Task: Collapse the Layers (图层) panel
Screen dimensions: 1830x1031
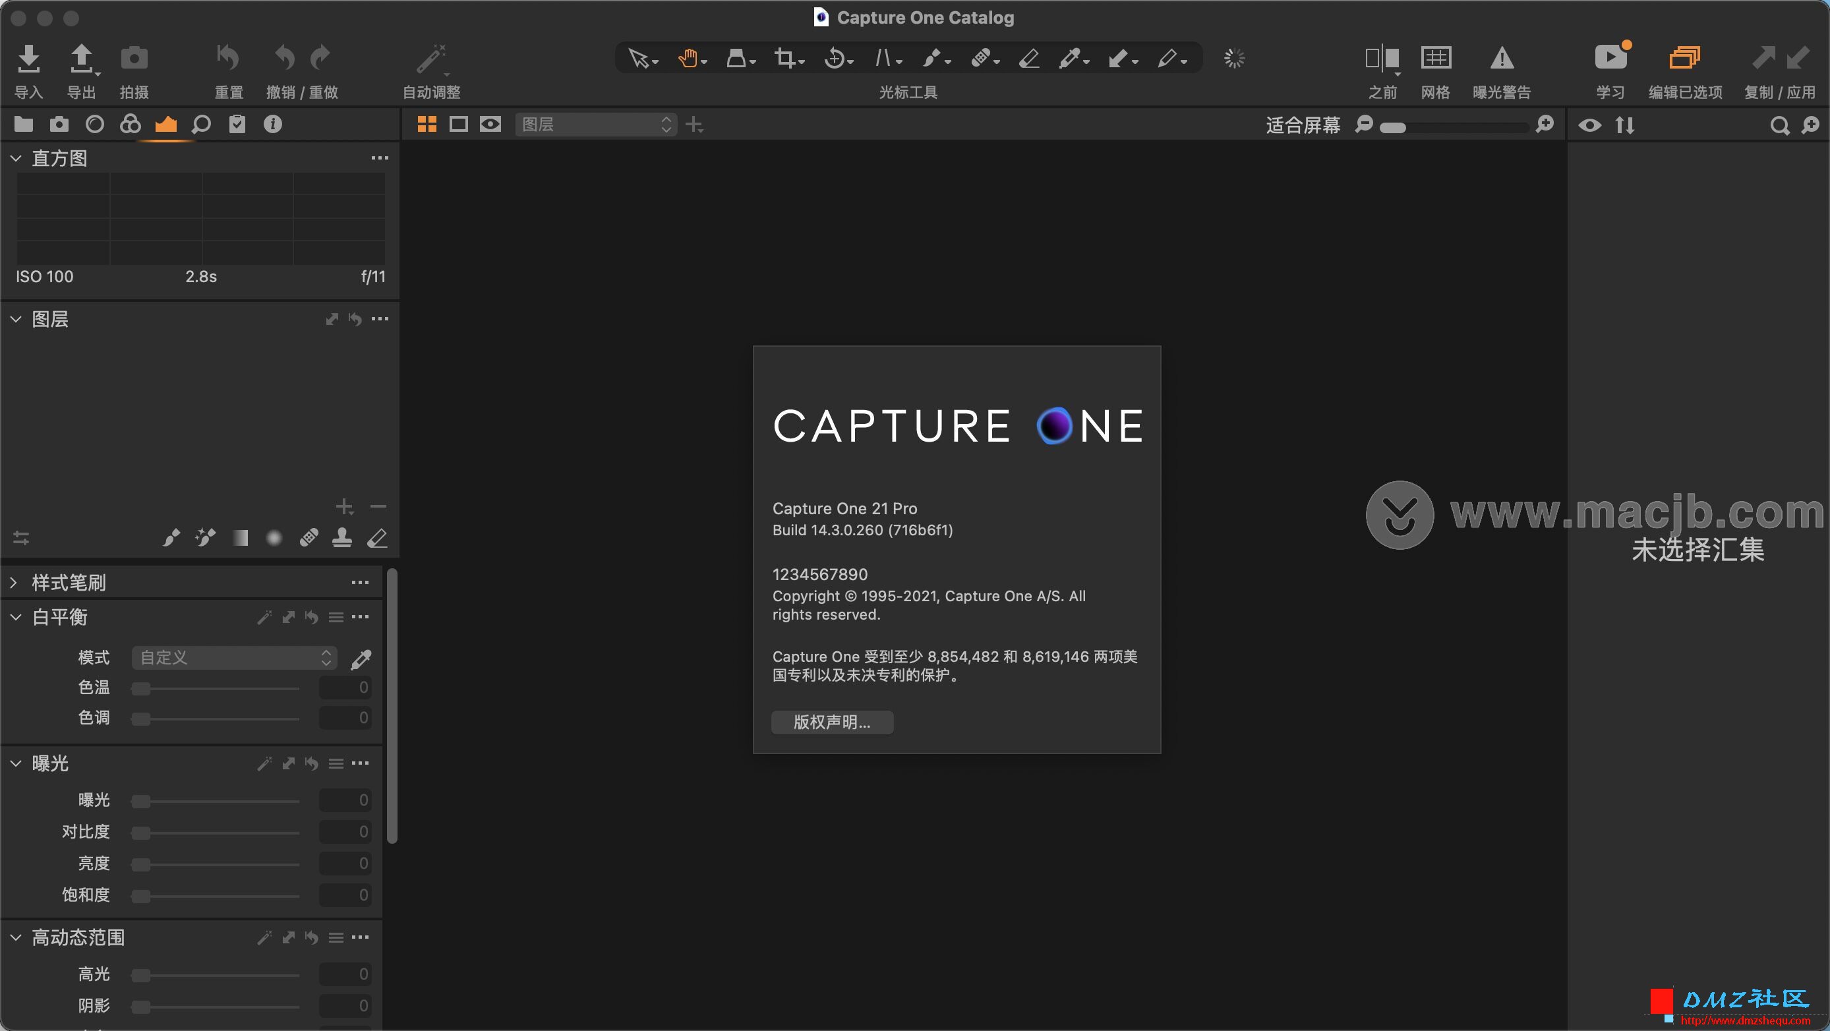Action: [16, 319]
